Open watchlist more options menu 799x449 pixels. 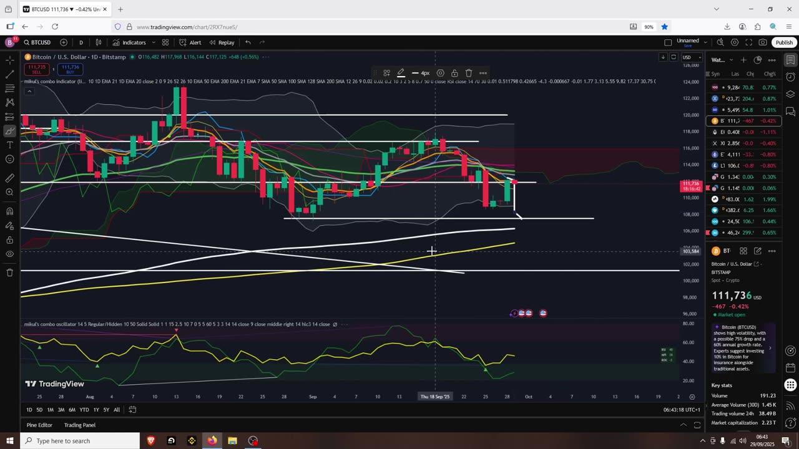click(x=772, y=60)
